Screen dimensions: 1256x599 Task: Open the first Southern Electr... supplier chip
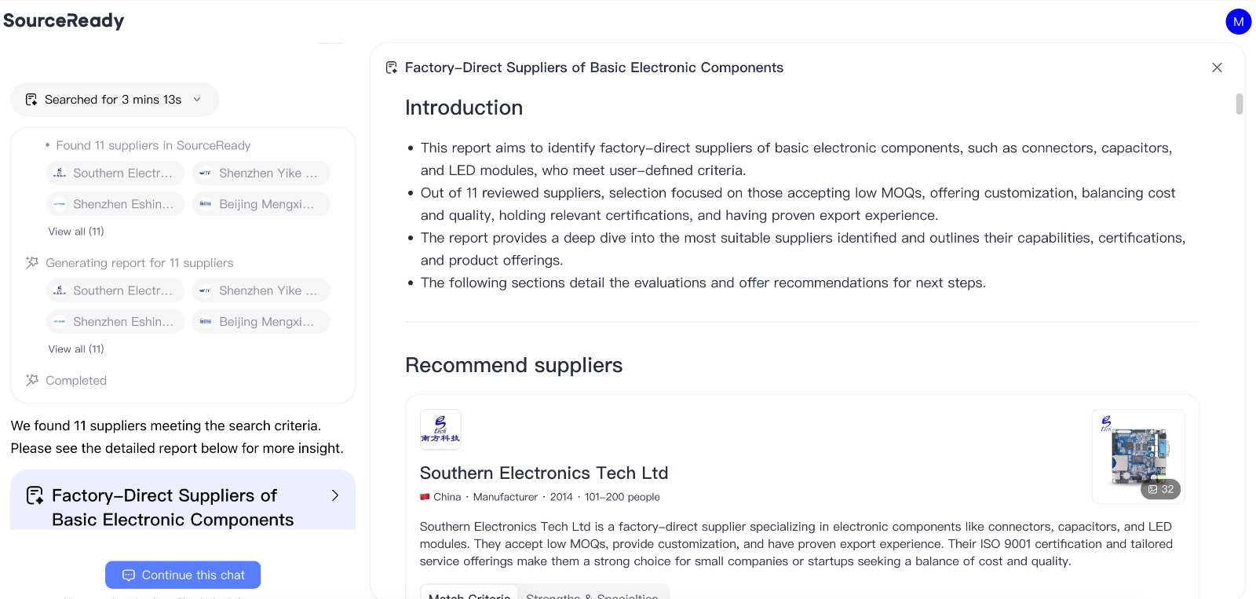(115, 173)
